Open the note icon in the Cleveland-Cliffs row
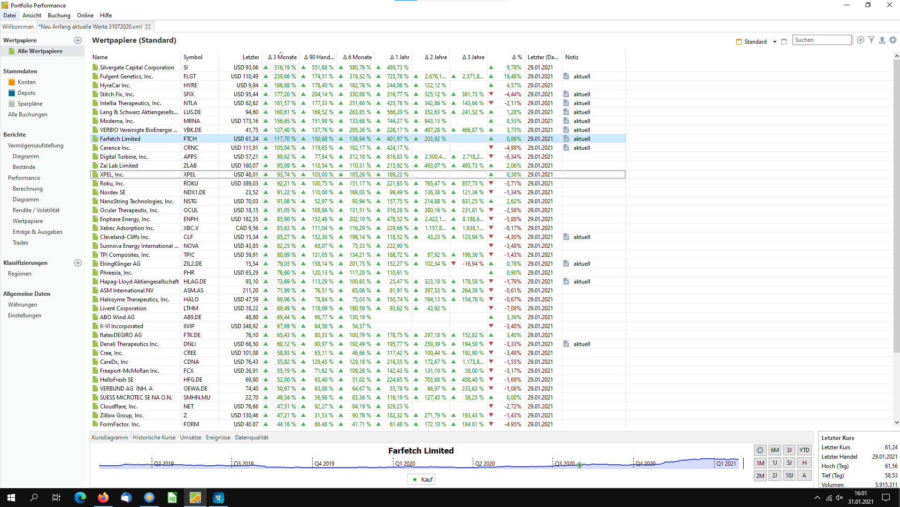 tap(566, 237)
